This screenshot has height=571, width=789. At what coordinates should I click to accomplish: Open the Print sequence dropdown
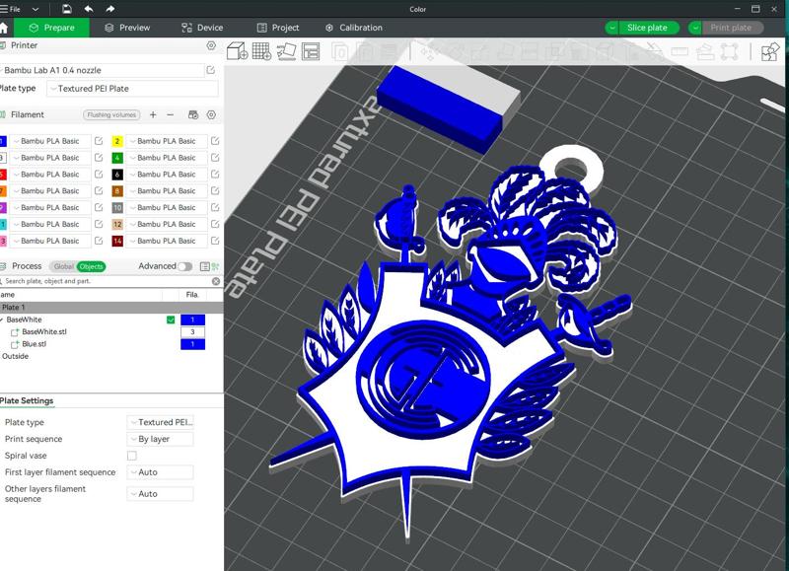tap(163, 437)
